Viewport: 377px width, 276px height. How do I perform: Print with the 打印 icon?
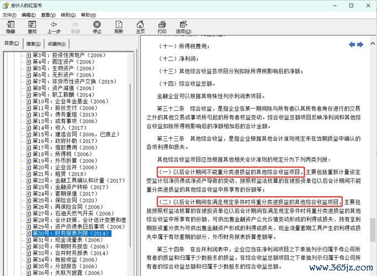coord(162,24)
